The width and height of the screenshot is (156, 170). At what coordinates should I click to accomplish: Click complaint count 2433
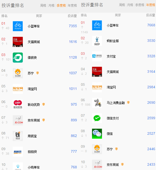tap(151, 164)
